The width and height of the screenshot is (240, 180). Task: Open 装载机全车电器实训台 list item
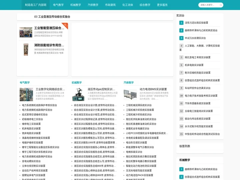(x=138, y=129)
